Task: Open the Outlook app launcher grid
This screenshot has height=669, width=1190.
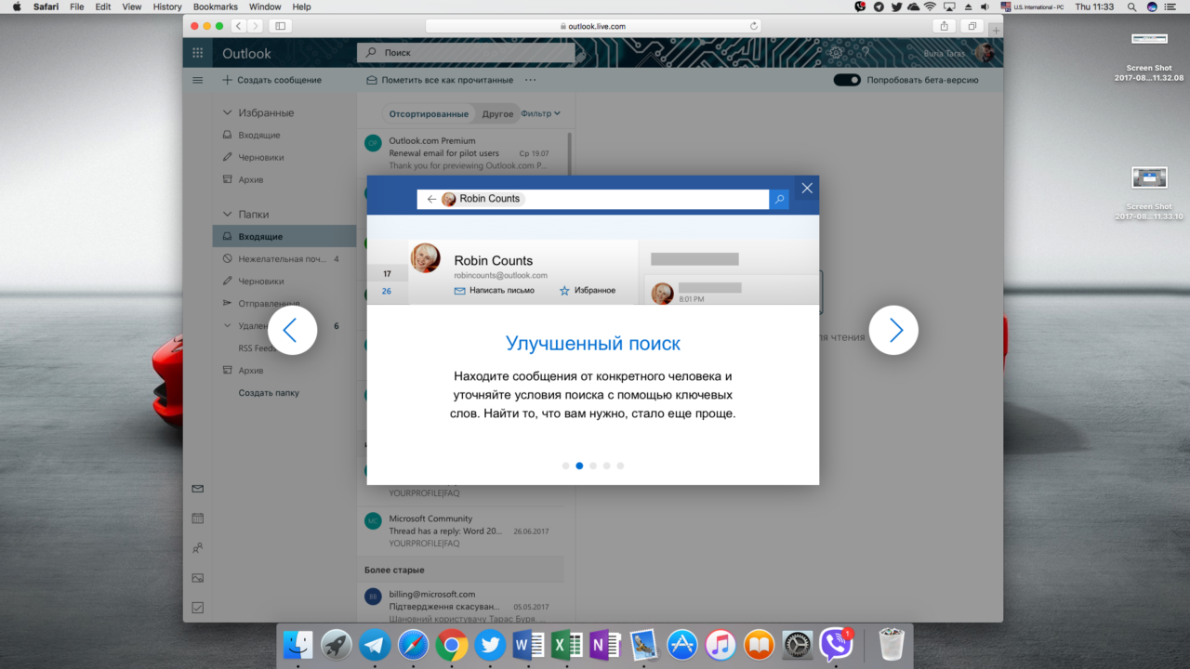Action: point(197,53)
